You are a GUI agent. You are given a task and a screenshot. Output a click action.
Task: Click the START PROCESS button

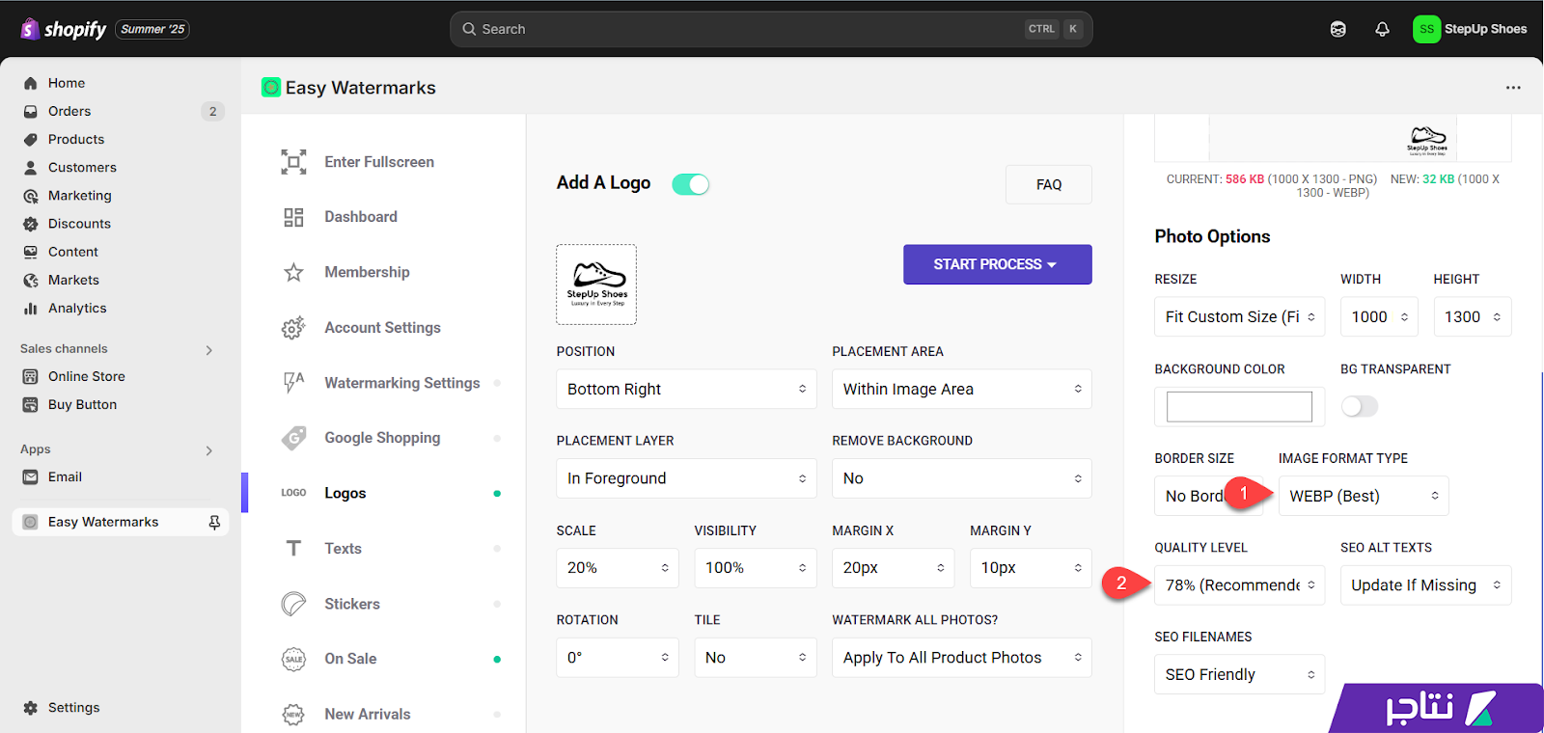pos(997,264)
